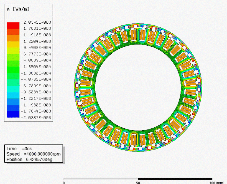Click the legend value 6.7773E-004
Image resolution: width=227 pixels, height=184 pixels.
click(37, 54)
